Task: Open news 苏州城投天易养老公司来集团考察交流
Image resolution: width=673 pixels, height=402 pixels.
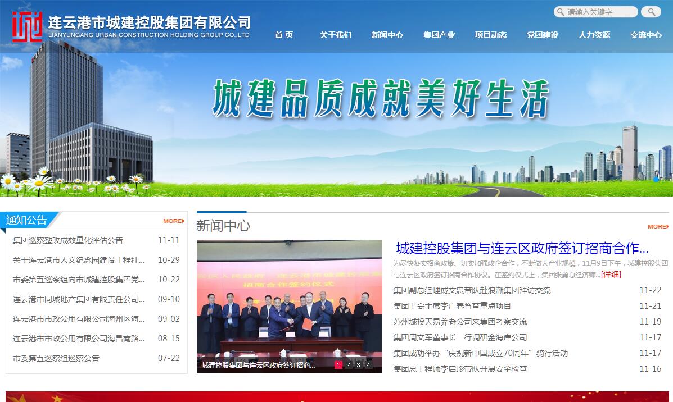Action: click(x=460, y=322)
